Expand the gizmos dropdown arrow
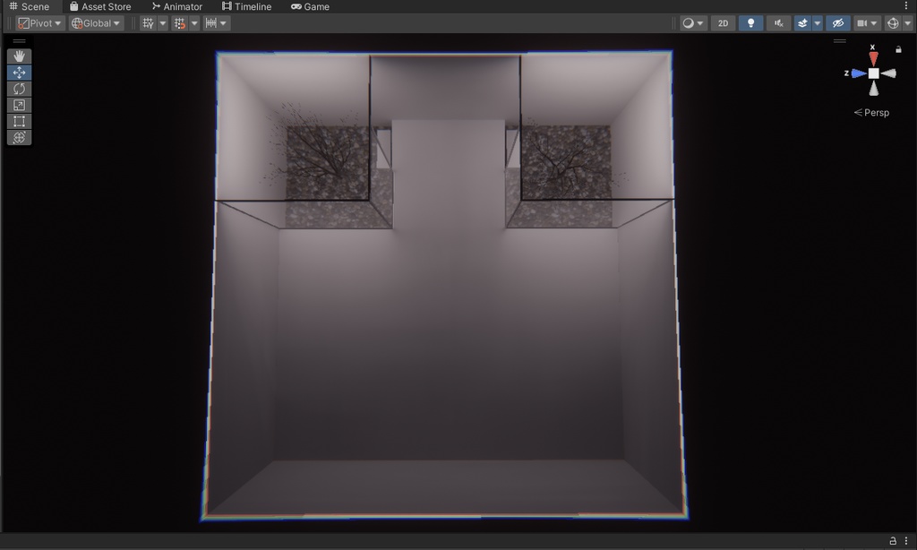This screenshot has height=550, width=917. 908,23
